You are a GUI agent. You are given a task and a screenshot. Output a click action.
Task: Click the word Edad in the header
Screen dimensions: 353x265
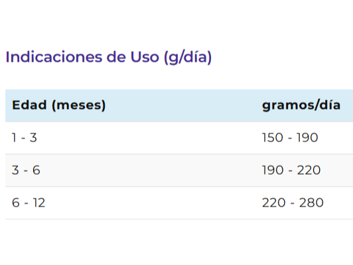tap(29, 105)
